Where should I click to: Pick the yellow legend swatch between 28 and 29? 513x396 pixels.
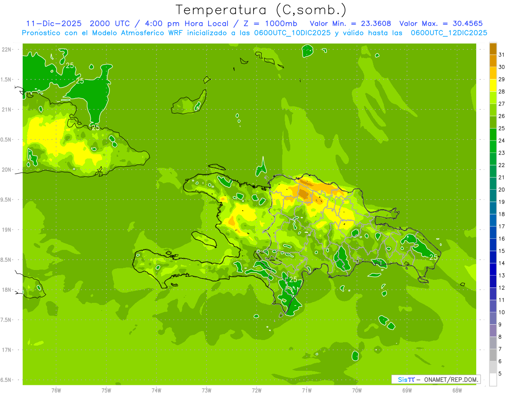[493, 85]
